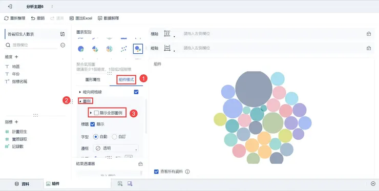Expand the 顯示全部圖例 arrow
Viewport: 379px width, 191px height.
(x=91, y=113)
